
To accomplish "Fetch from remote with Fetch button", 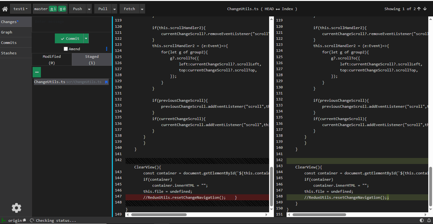I will pos(129,9).
